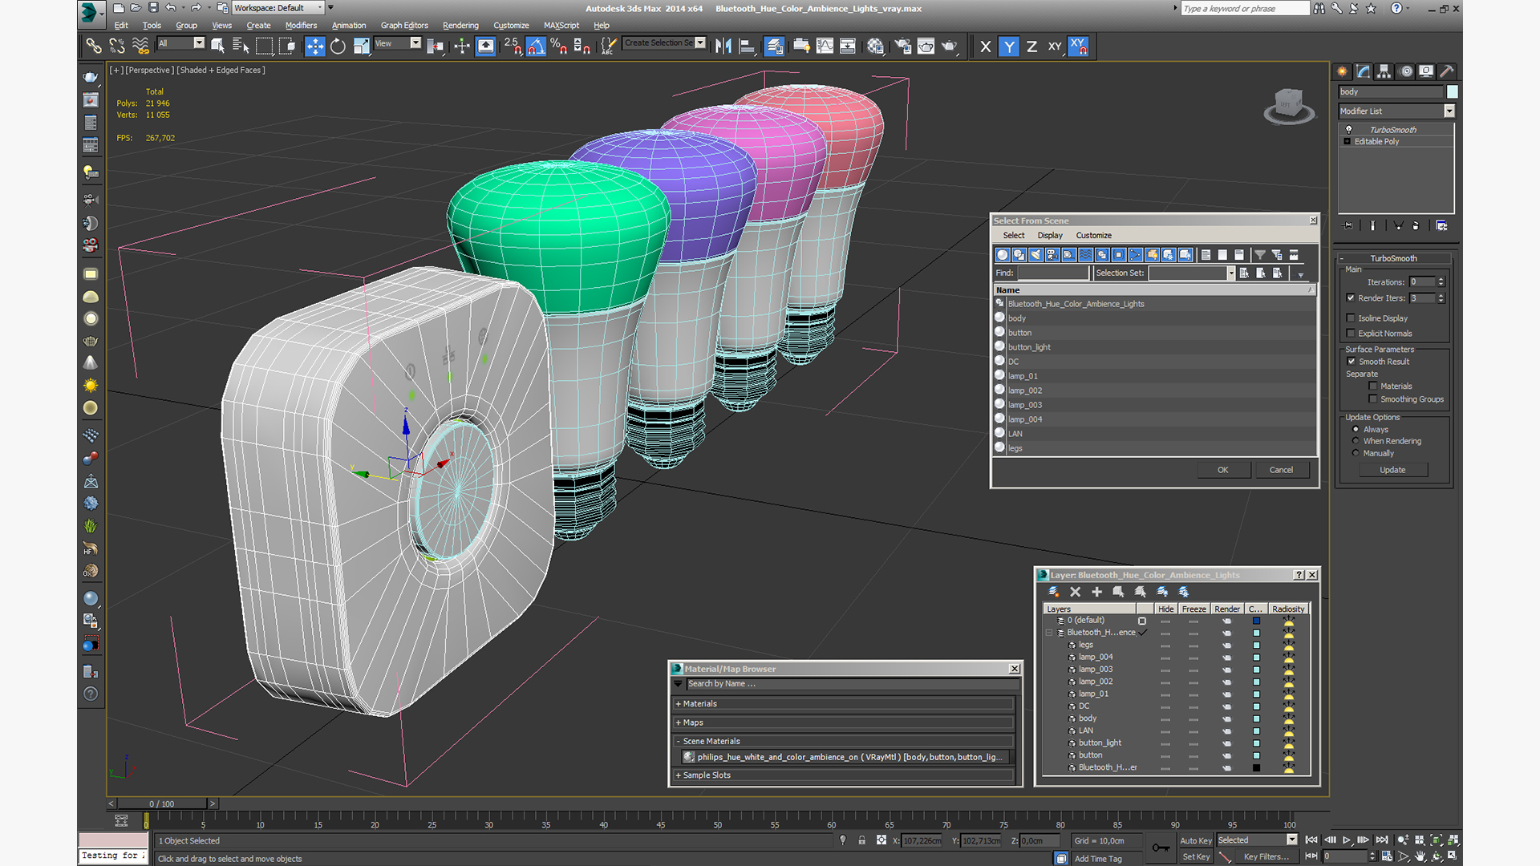Restrict transform to Z axis

[x=1031, y=47]
